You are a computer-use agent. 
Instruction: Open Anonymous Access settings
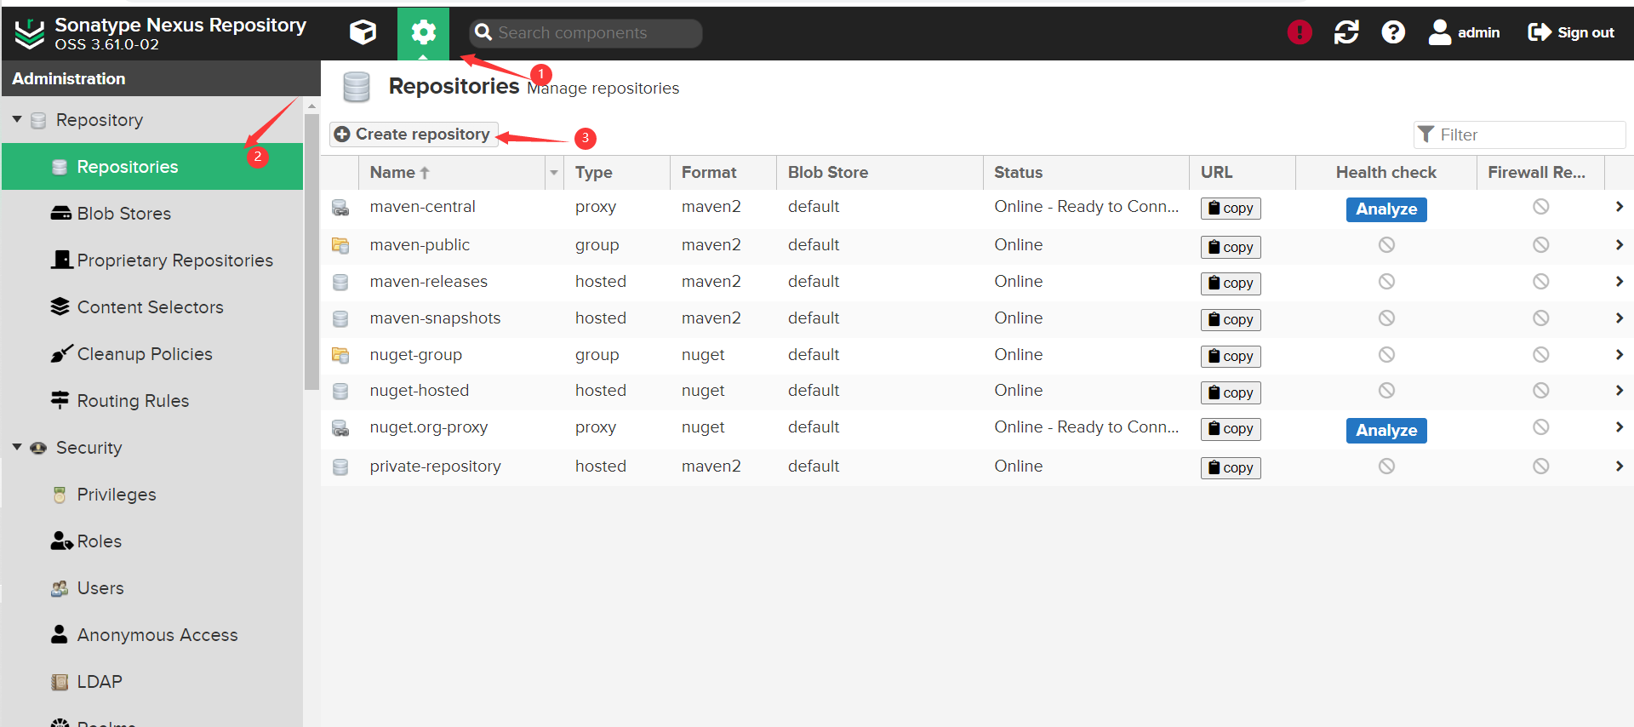pyautogui.click(x=152, y=635)
